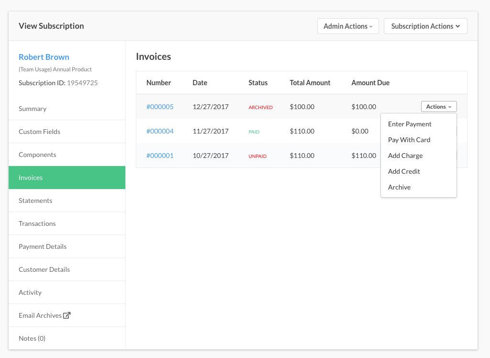490x358 pixels.
Task: Open the Components sidebar section
Action: 67,155
